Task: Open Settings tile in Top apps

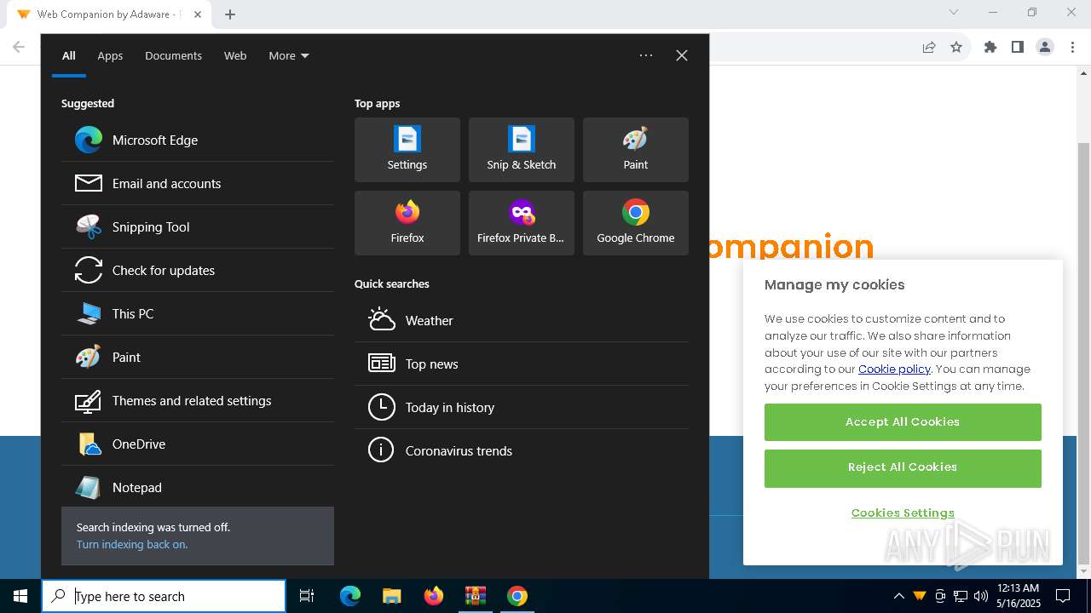Action: pos(407,150)
